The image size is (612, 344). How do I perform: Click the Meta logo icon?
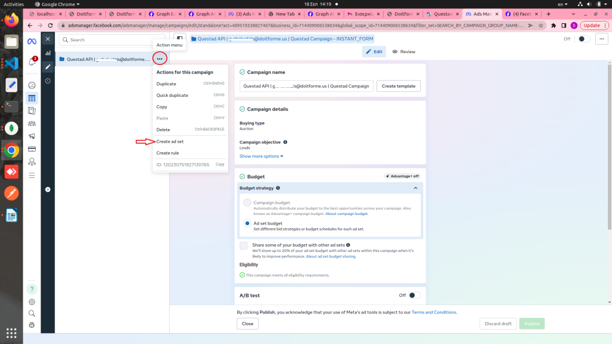point(32,40)
